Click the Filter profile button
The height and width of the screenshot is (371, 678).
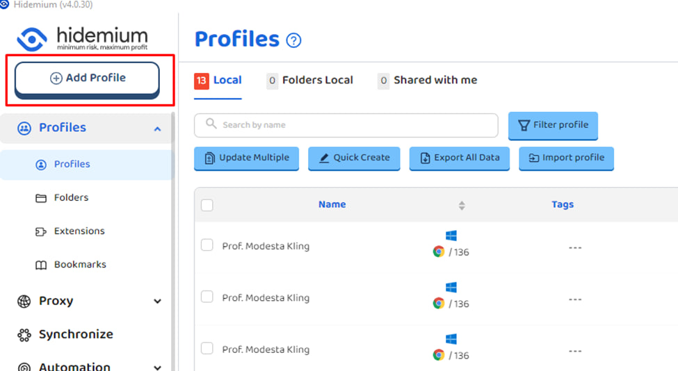click(x=553, y=125)
